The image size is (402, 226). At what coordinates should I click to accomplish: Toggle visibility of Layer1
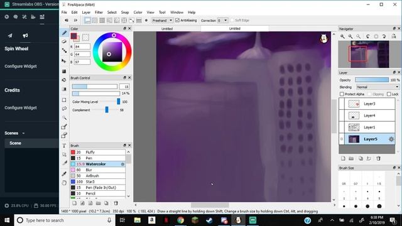click(342, 127)
